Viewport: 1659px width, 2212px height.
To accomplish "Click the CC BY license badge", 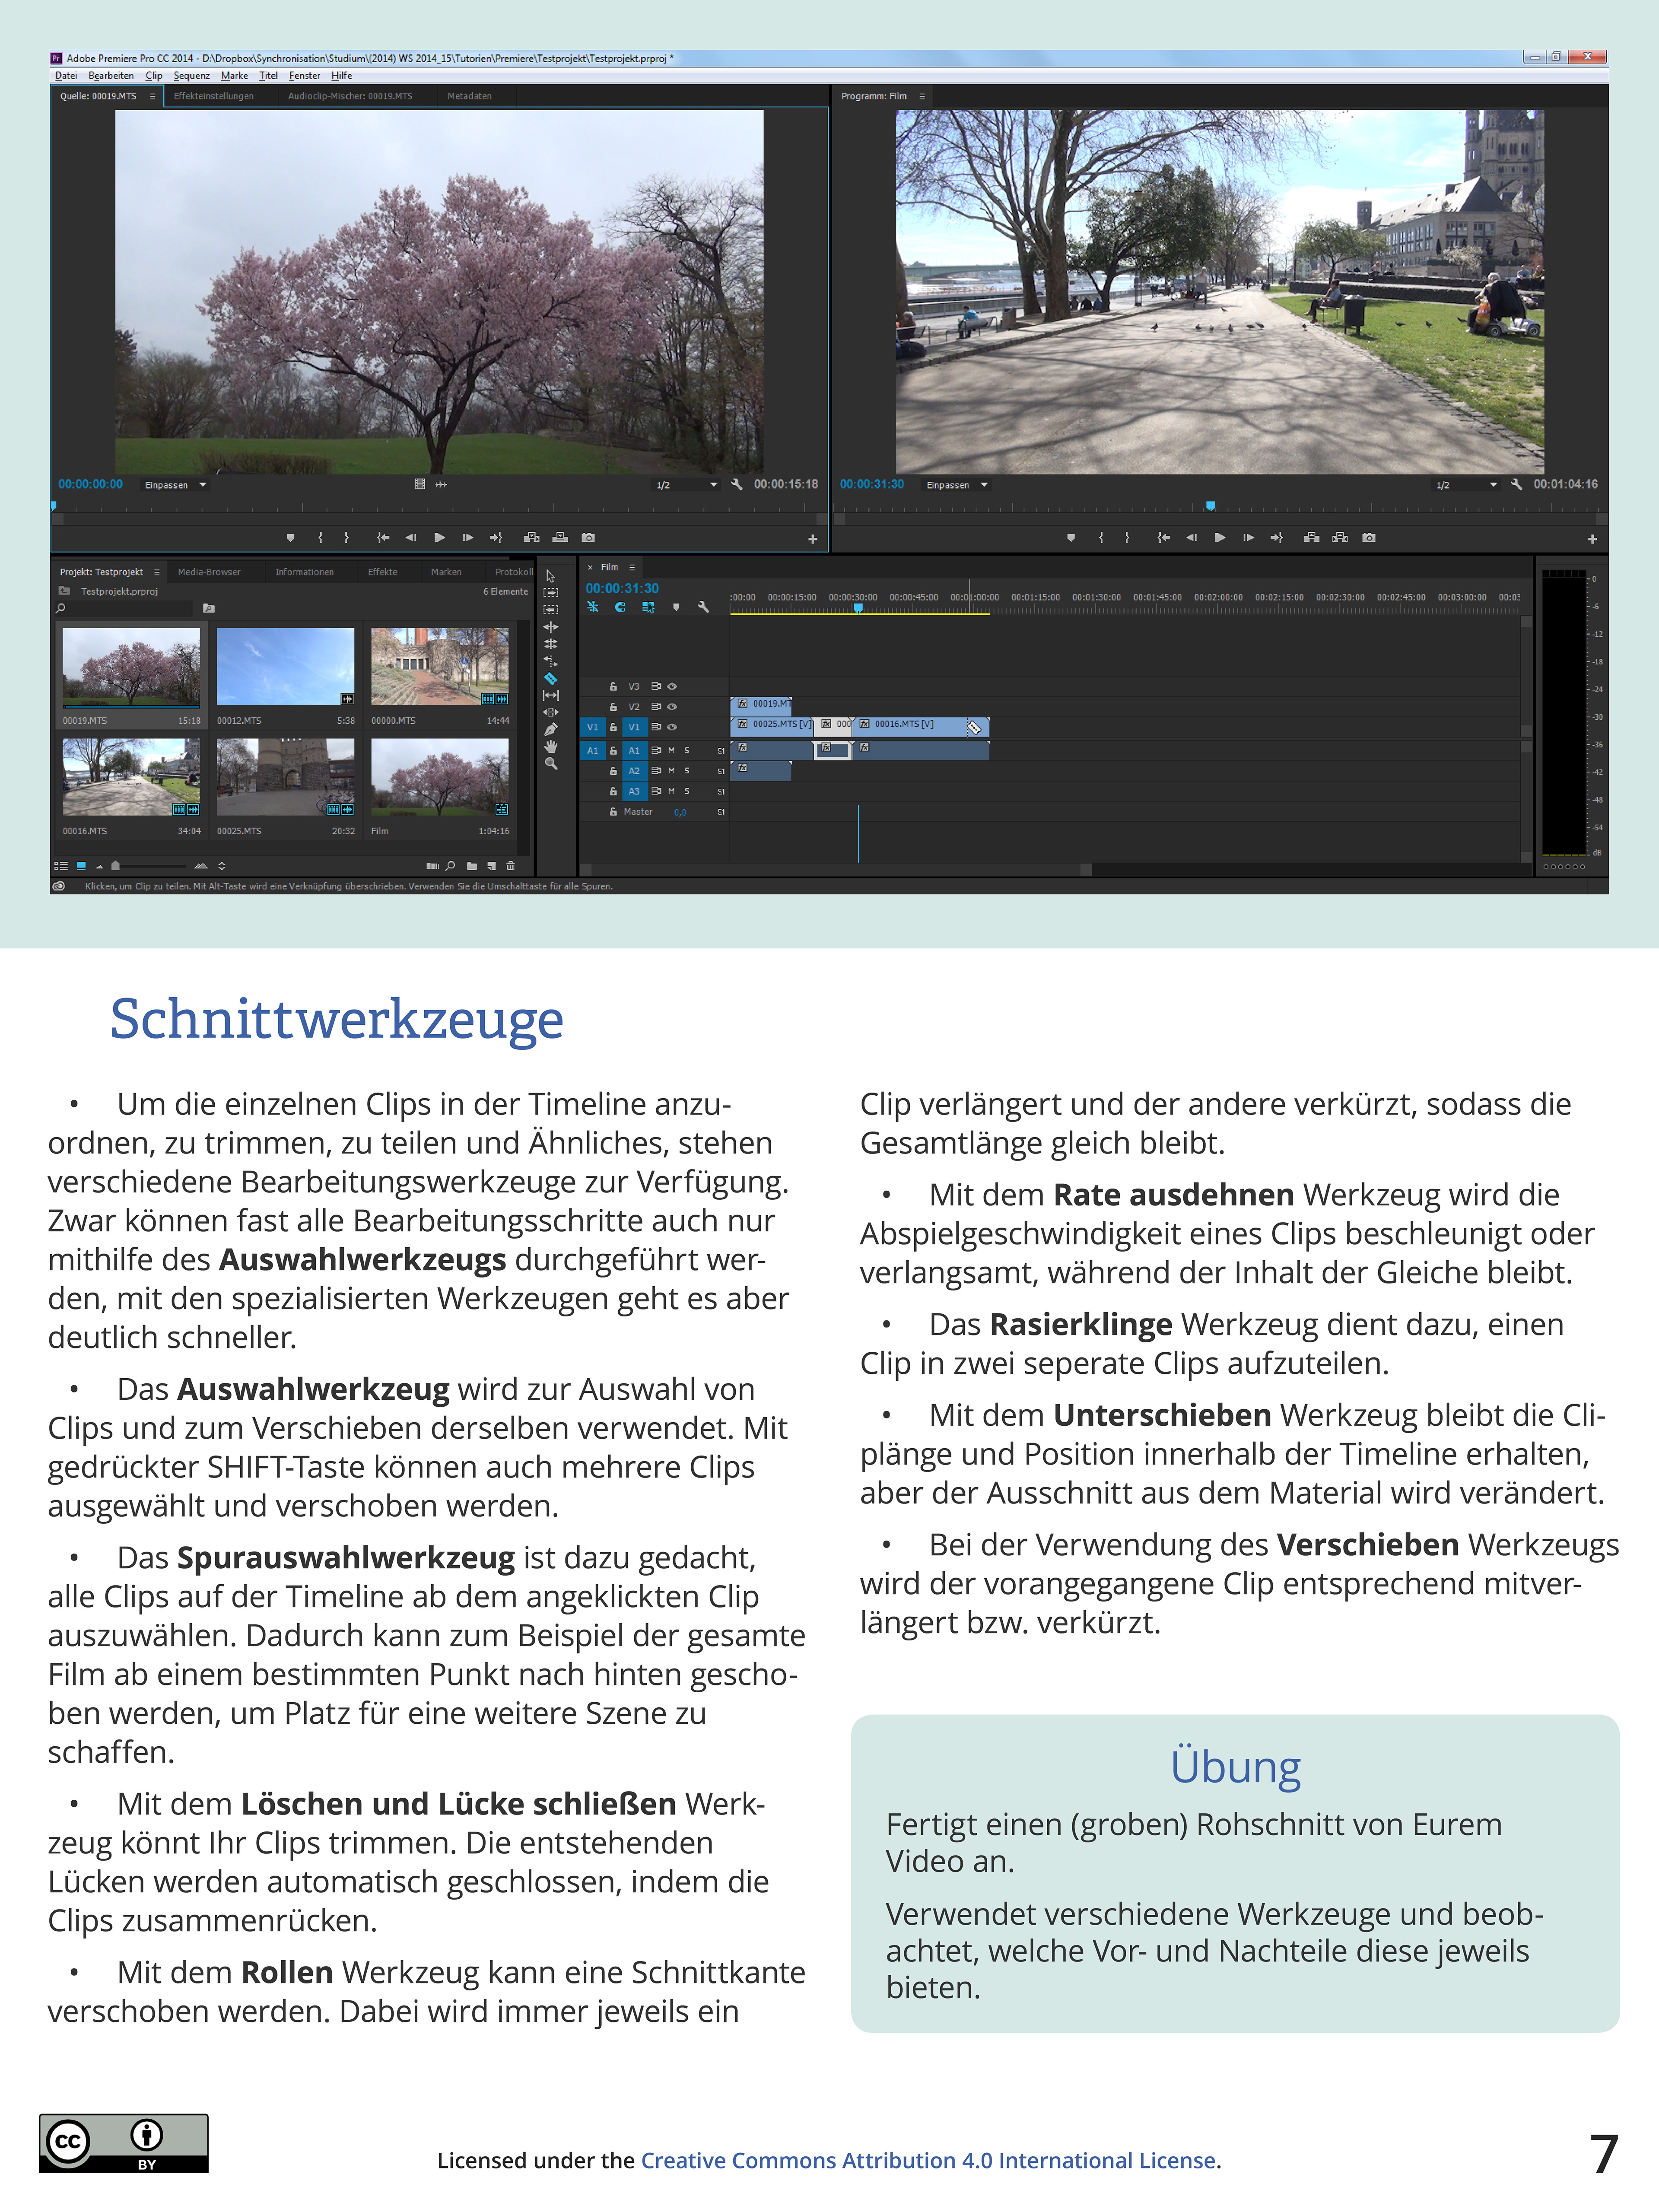I will pos(124,2143).
